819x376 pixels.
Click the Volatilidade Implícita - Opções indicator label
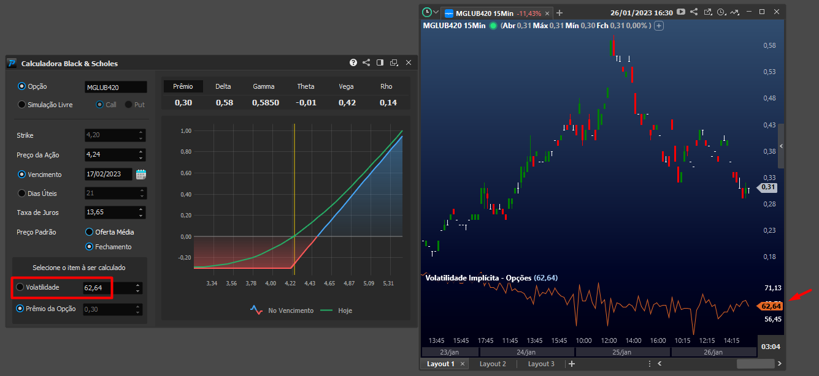pos(479,277)
